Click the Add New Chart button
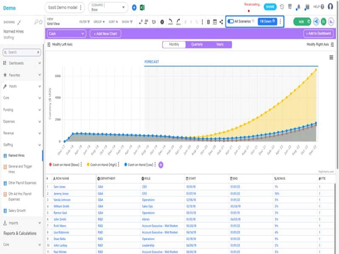 (x=105, y=33)
